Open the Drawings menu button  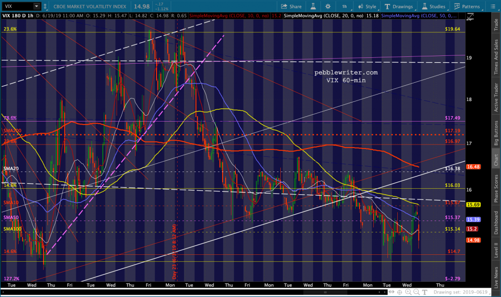(398, 6)
